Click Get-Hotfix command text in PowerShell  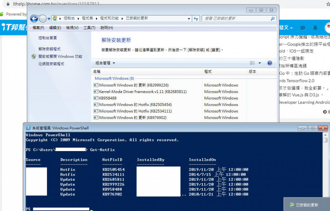tap(102, 150)
